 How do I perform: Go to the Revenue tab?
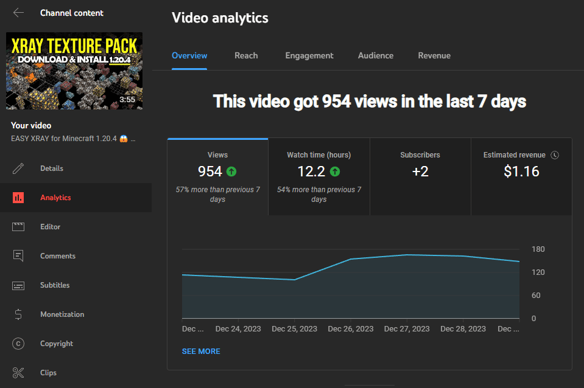434,55
